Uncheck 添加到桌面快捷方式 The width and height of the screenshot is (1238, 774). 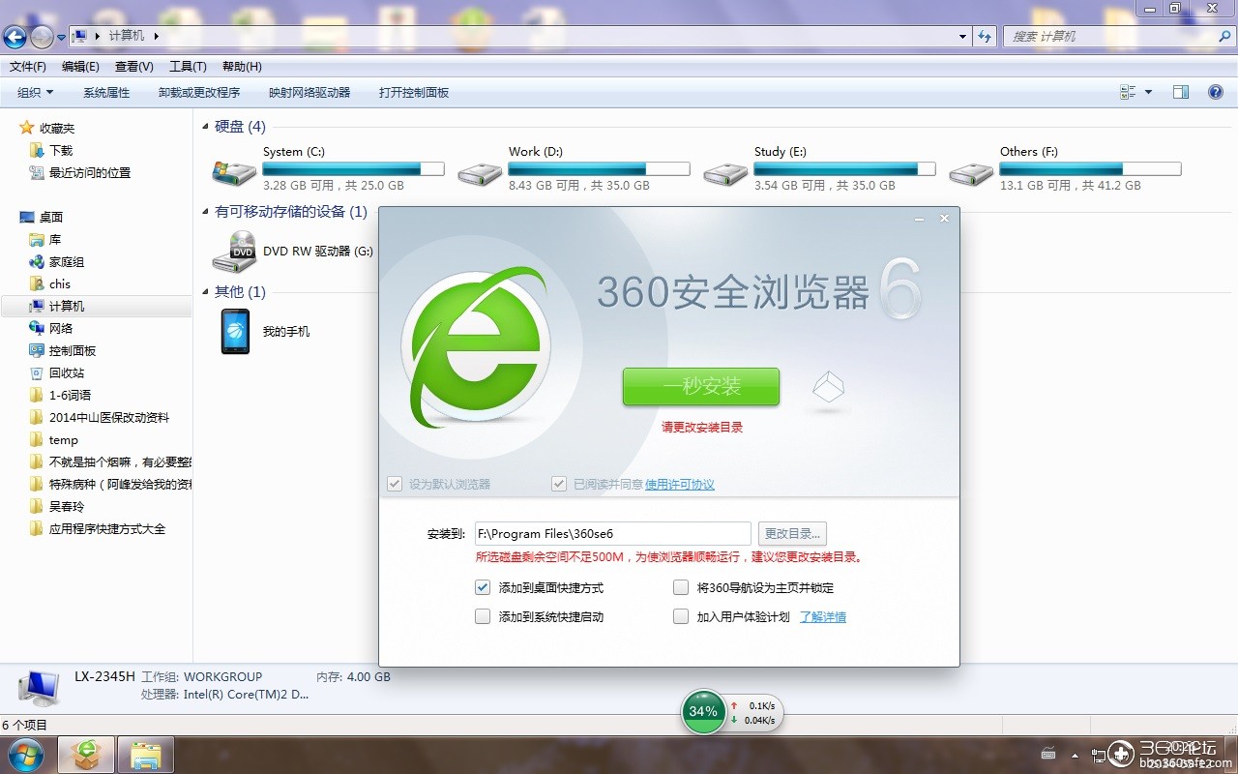[x=483, y=587]
